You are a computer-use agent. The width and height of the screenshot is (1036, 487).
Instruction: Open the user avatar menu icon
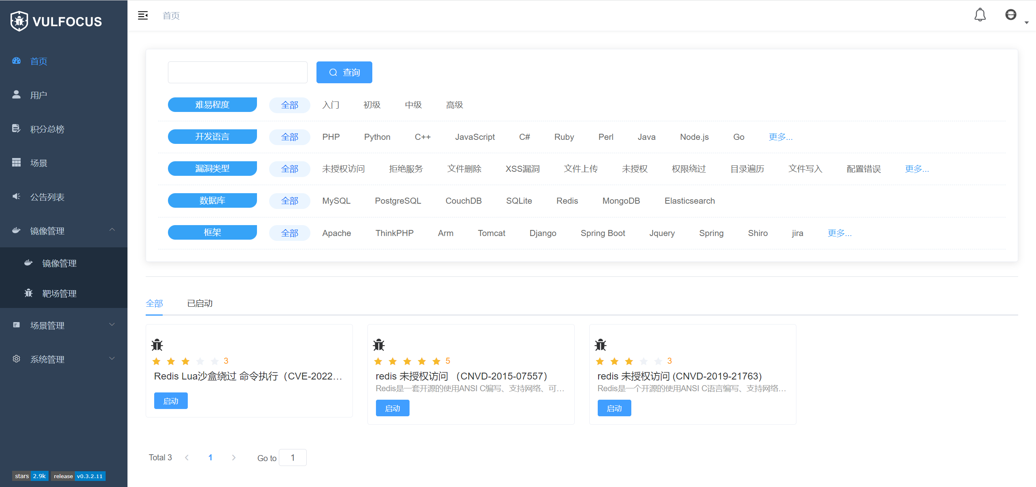1011,15
